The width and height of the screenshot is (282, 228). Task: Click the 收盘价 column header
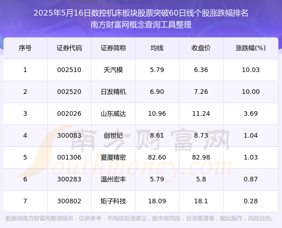(201, 48)
